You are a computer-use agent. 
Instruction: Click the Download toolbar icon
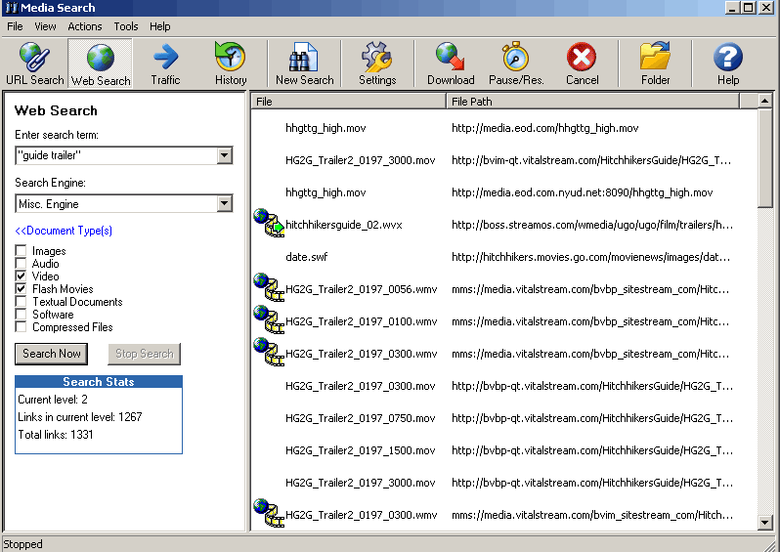pos(451,64)
